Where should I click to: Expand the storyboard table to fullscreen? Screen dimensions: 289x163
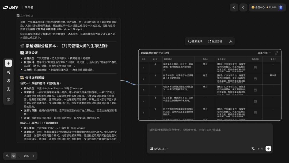[276, 53]
